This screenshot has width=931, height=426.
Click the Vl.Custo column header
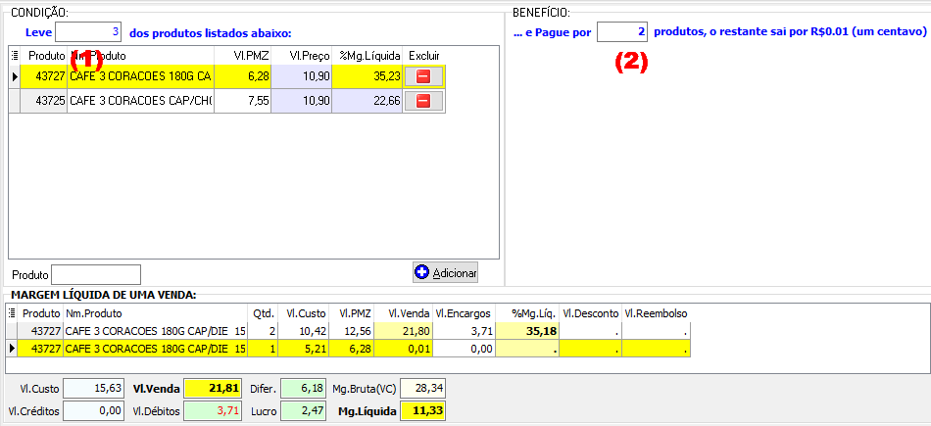(x=303, y=313)
